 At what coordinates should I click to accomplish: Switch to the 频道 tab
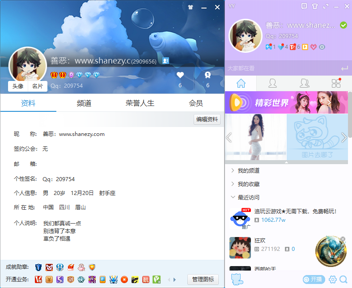tap(84, 103)
